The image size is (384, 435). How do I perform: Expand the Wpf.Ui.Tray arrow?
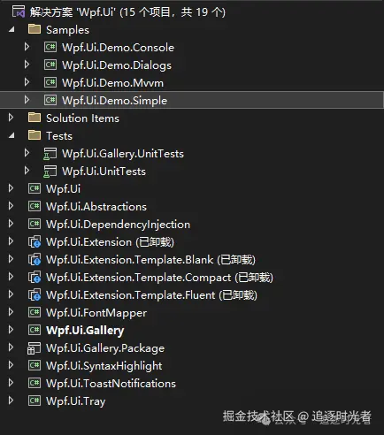[11, 401]
